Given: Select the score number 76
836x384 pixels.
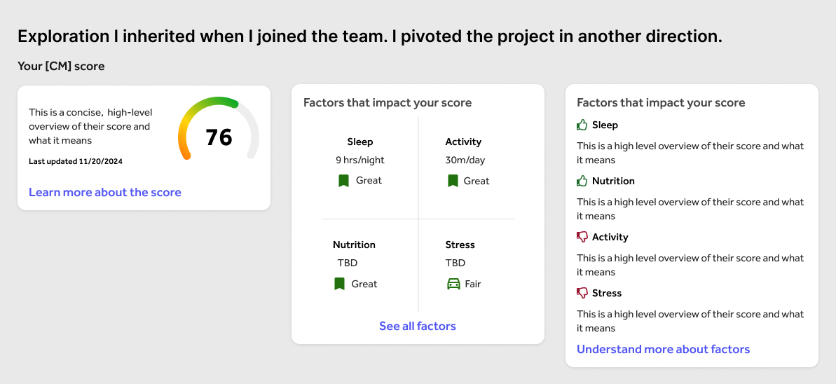Looking at the screenshot, I should pos(219,137).
